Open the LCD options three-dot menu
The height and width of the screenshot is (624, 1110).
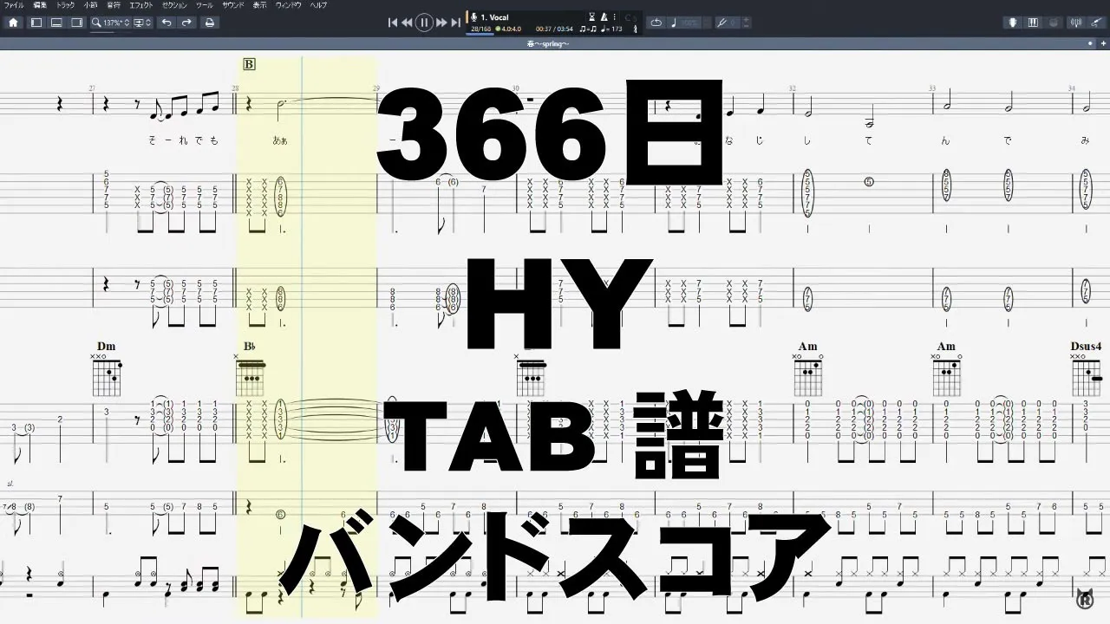615,16
